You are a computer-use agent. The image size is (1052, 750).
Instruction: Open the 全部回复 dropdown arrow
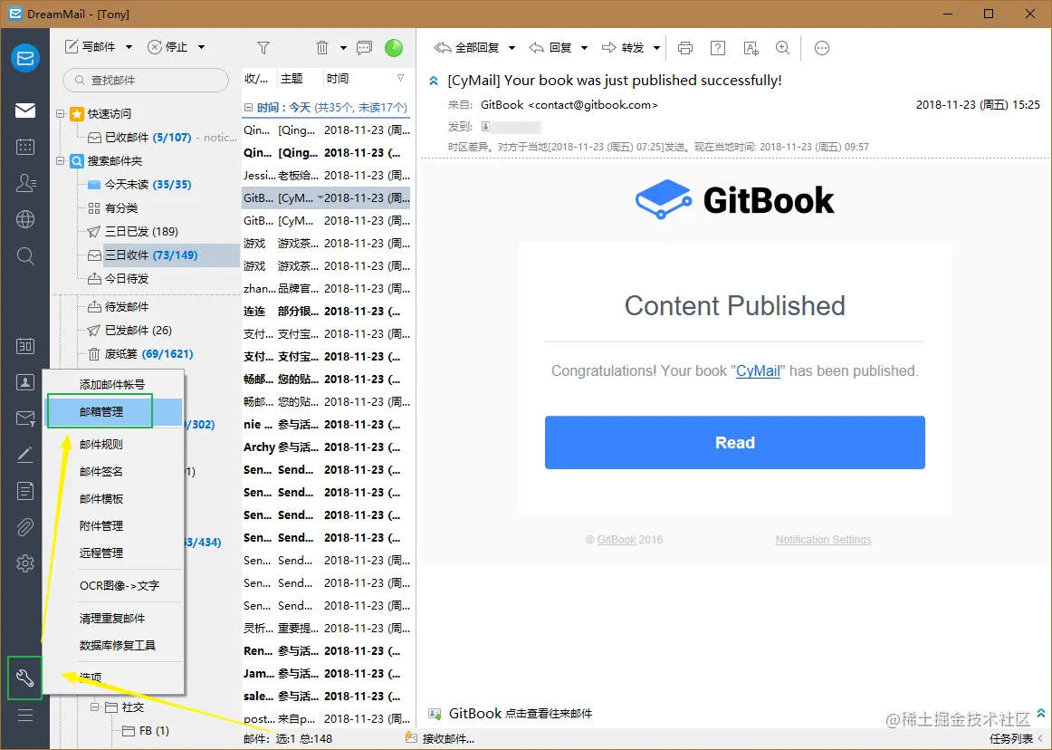coord(512,48)
